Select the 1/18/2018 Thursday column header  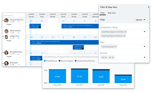(x=31, y=15)
